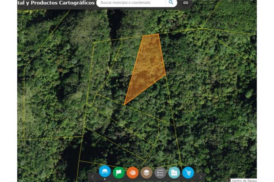This screenshot has height=182, width=274.
Task: Go to previous toolbar page arrow
Action: click(92, 177)
